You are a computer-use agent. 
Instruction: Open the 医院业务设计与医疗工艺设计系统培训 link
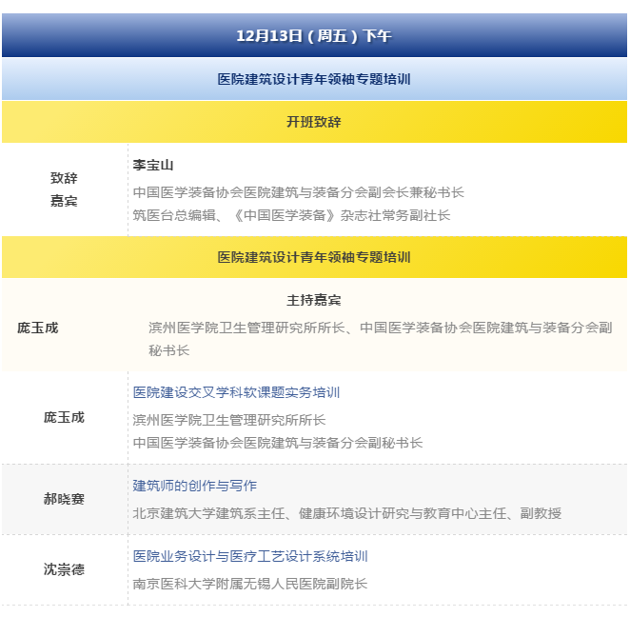pyautogui.click(x=249, y=556)
